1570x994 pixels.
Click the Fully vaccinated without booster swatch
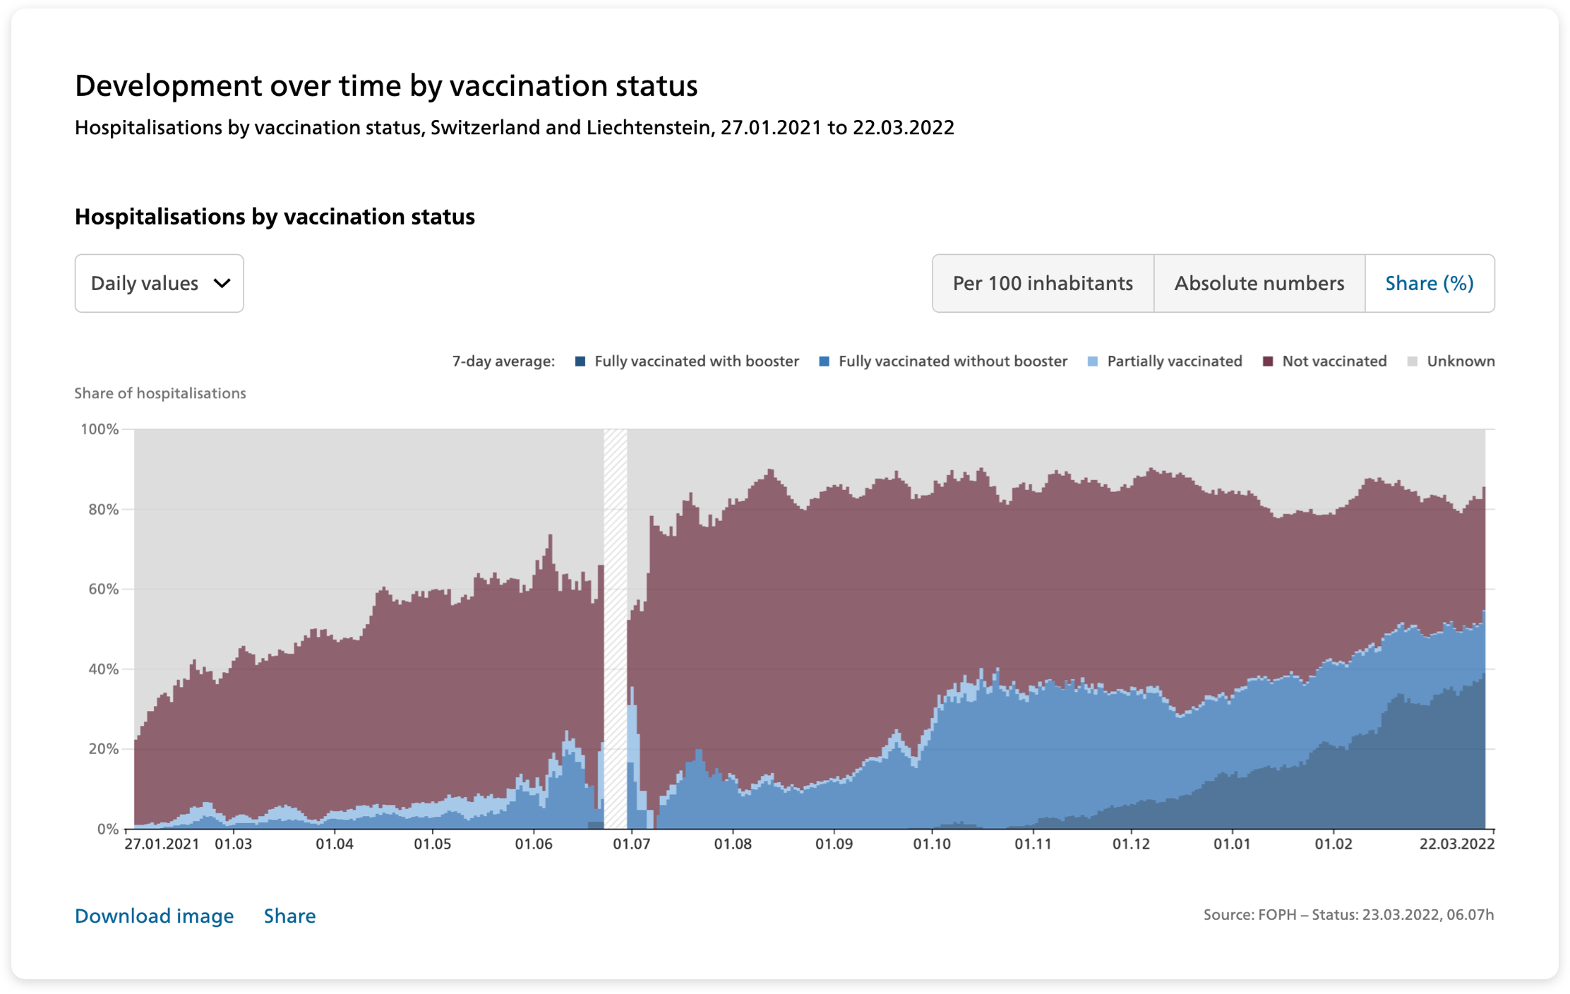coord(824,361)
